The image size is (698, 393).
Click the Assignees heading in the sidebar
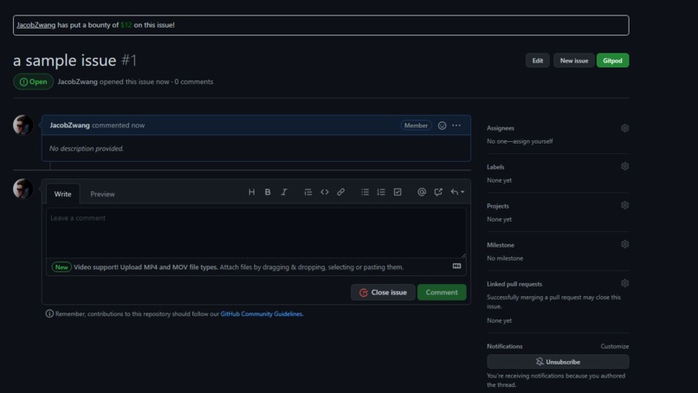pos(501,128)
